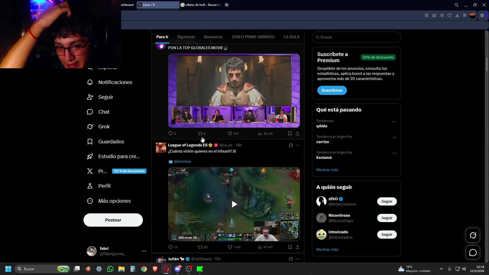Image resolution: width=489 pixels, height=275 pixels.
Task: Open the Seguir sidebar item
Action: point(100,97)
